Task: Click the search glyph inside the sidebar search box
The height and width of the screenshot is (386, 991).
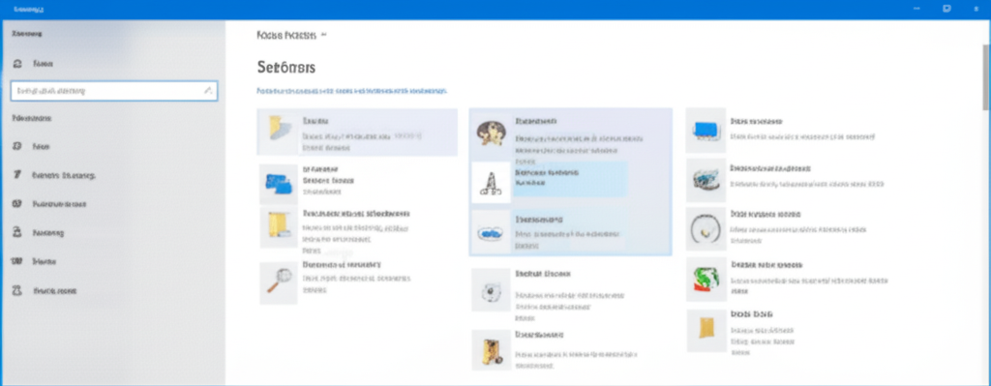Action: 207,91
